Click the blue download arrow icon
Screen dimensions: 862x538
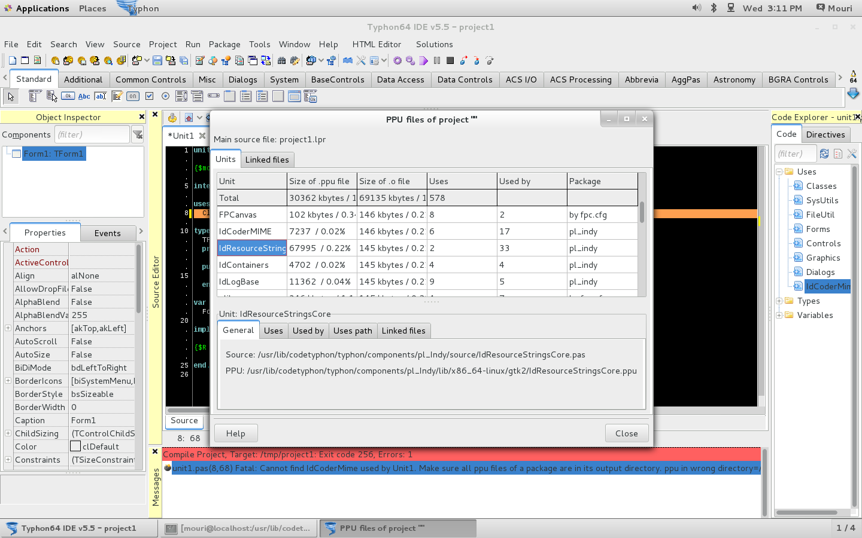[853, 94]
